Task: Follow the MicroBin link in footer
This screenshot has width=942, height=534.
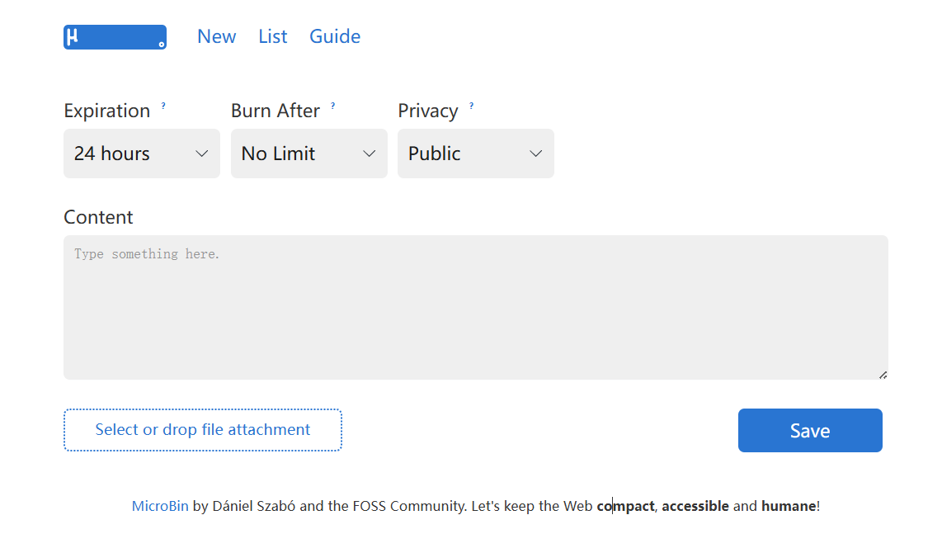Action: (x=160, y=506)
